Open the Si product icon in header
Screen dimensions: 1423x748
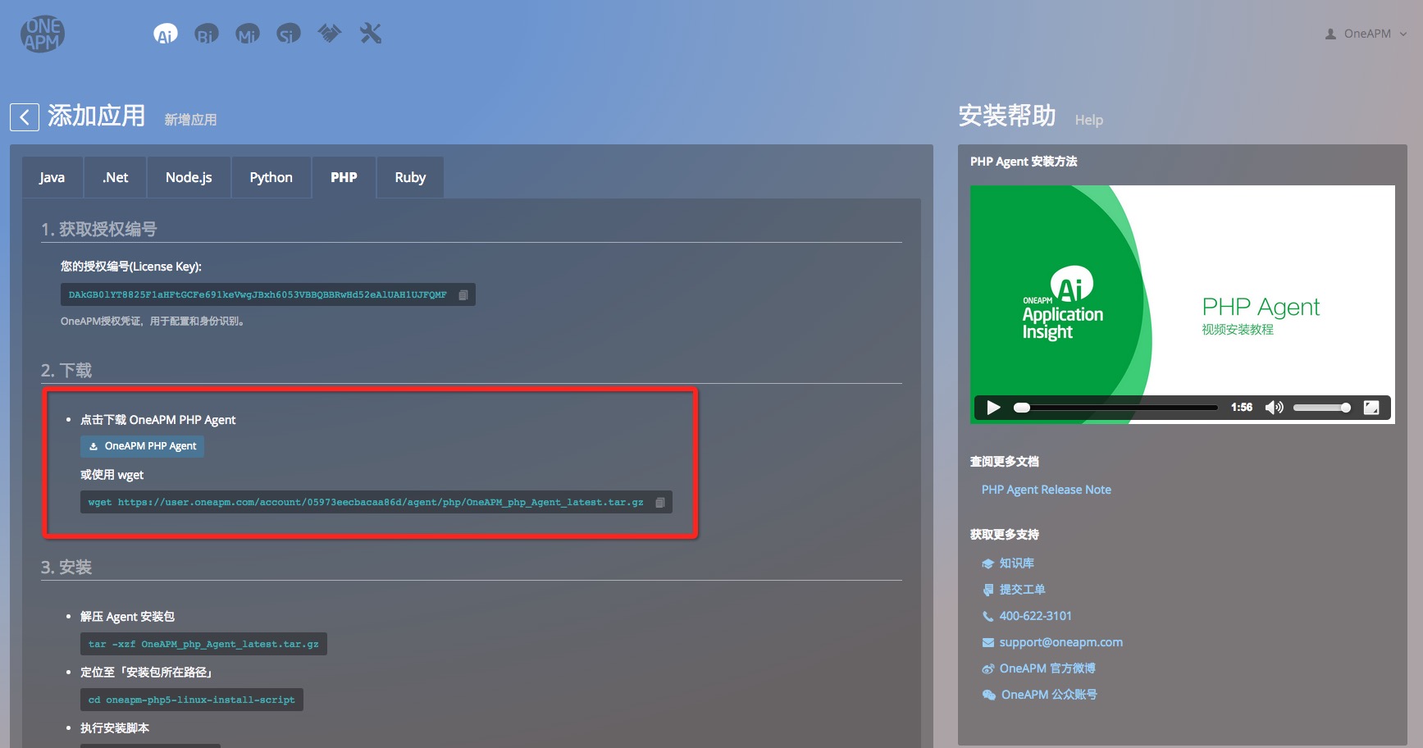[x=289, y=34]
